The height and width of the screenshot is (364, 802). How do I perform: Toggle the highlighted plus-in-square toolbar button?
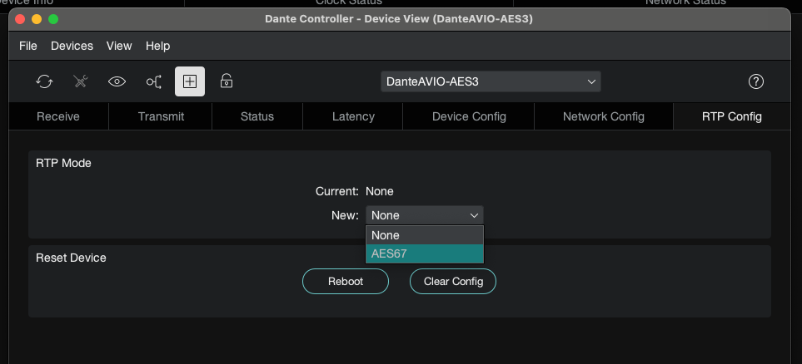click(190, 81)
